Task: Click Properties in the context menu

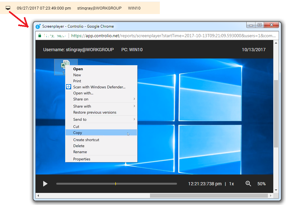Action: click(82, 159)
